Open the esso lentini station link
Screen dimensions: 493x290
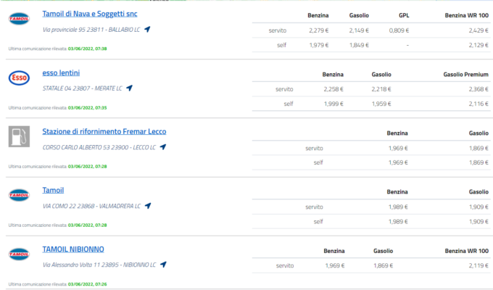61,72
